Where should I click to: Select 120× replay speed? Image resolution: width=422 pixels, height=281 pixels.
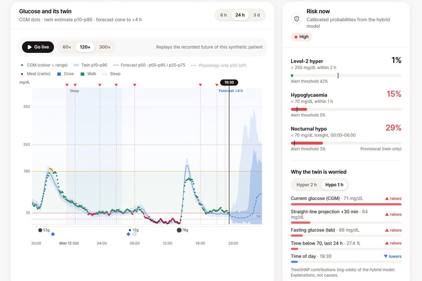pos(85,47)
